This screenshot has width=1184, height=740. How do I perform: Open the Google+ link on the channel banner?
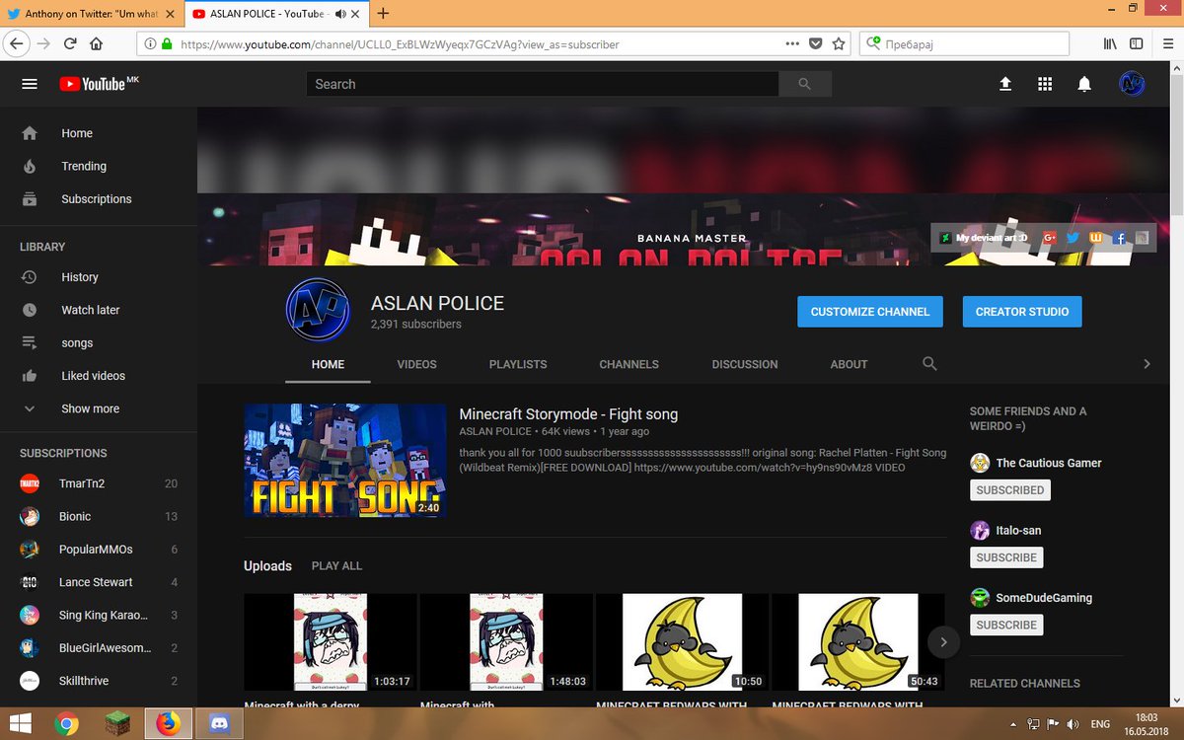[x=1050, y=238]
